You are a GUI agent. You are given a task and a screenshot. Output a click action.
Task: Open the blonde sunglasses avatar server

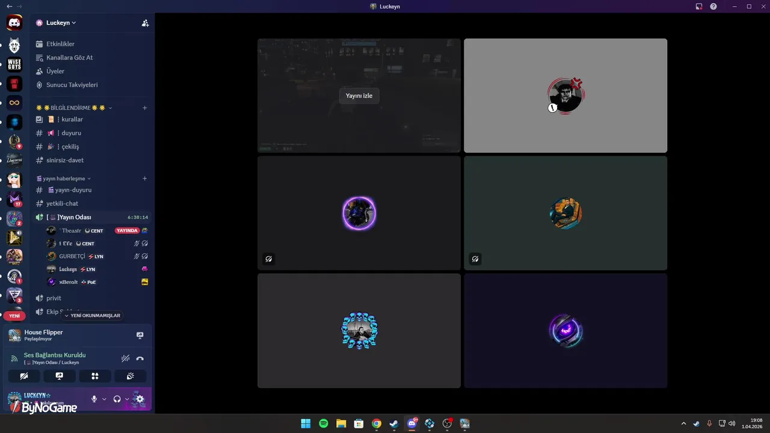coord(14,180)
